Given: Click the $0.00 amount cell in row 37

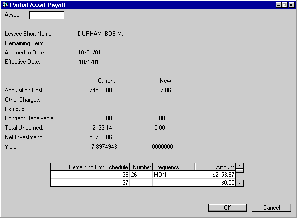Looking at the screenshot, I should click(x=216, y=183).
